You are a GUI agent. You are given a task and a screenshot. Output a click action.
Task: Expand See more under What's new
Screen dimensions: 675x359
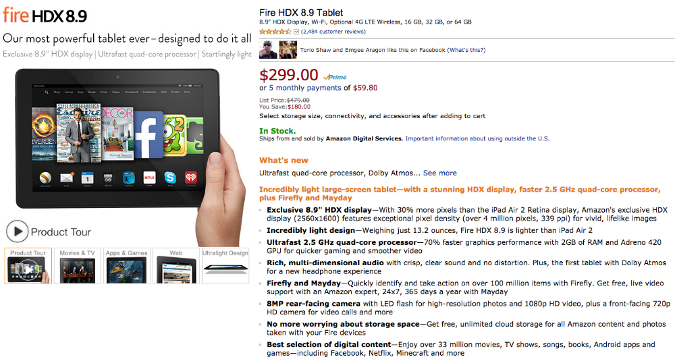pos(440,173)
